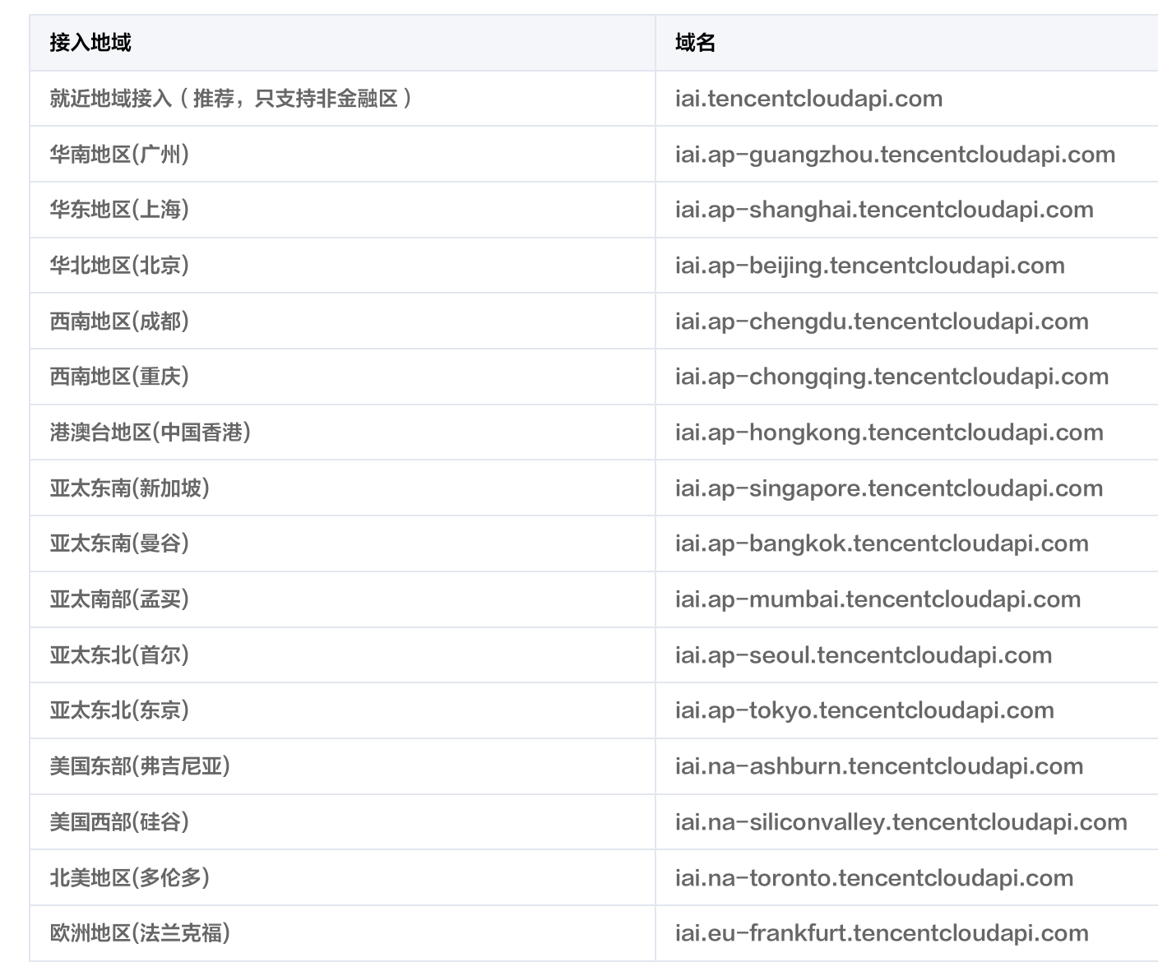
Task: Click the iai.ap-singapore.tencentcloudapi.com domain
Action: pos(889,488)
